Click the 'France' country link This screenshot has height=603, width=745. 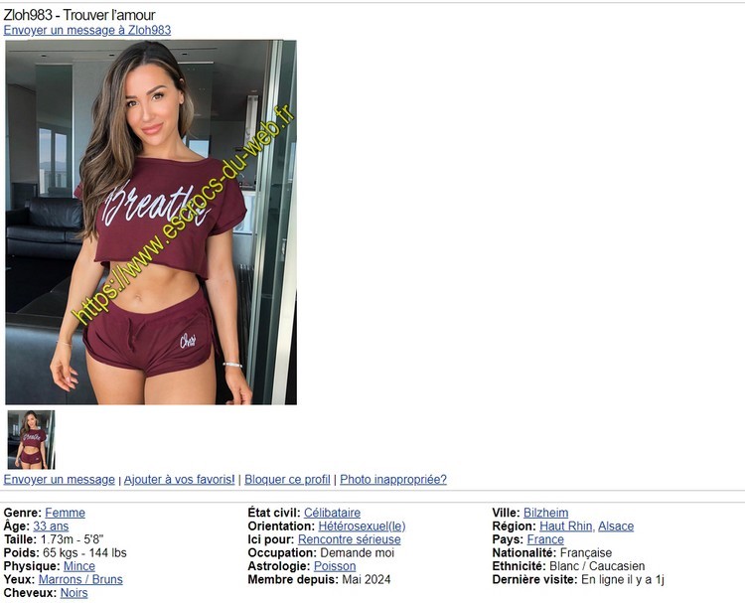(545, 539)
